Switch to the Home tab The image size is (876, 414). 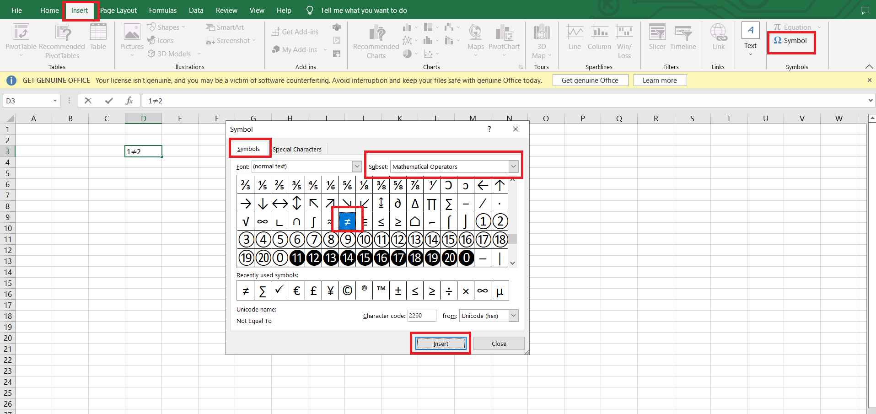click(49, 10)
